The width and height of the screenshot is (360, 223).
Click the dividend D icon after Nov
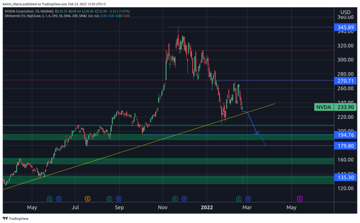click(184, 199)
